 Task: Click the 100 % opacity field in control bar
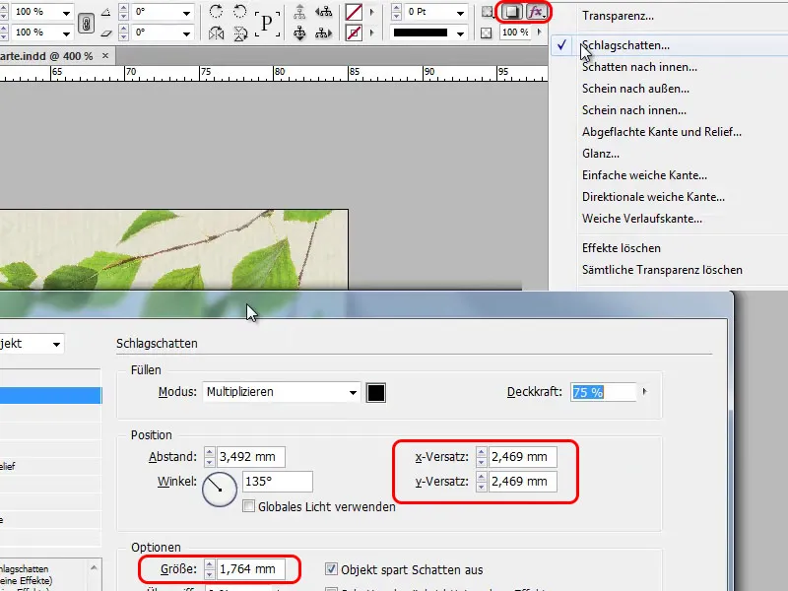point(515,33)
